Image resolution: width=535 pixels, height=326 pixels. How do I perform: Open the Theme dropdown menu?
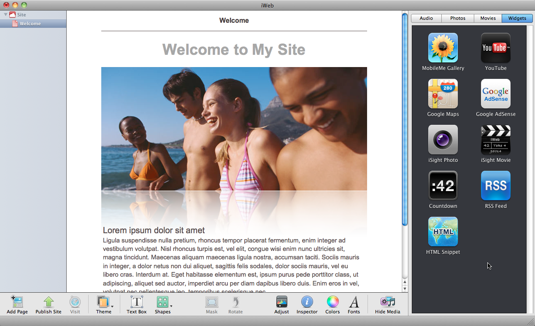click(104, 305)
